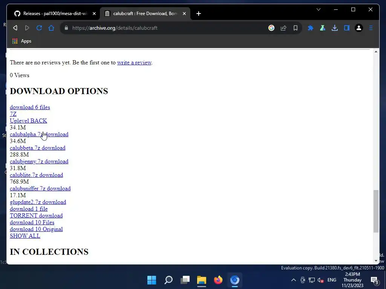Screen dimensions: 386x289
Task: Follow the write a review link
Action: pos(134,62)
